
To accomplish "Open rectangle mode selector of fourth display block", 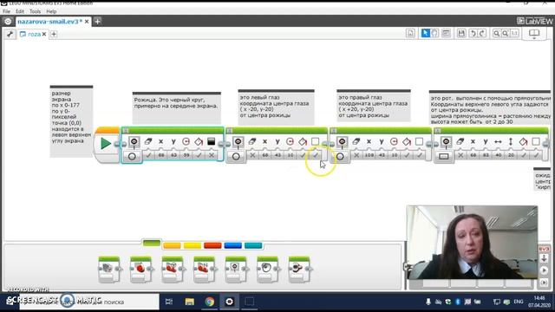I will pyautogui.click(x=444, y=156).
